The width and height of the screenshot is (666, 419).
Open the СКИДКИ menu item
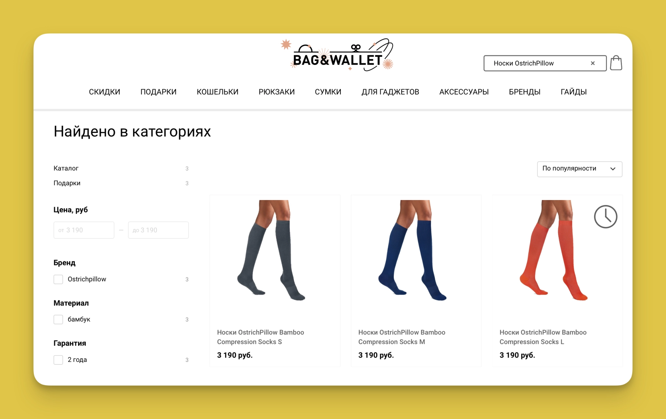click(x=104, y=92)
